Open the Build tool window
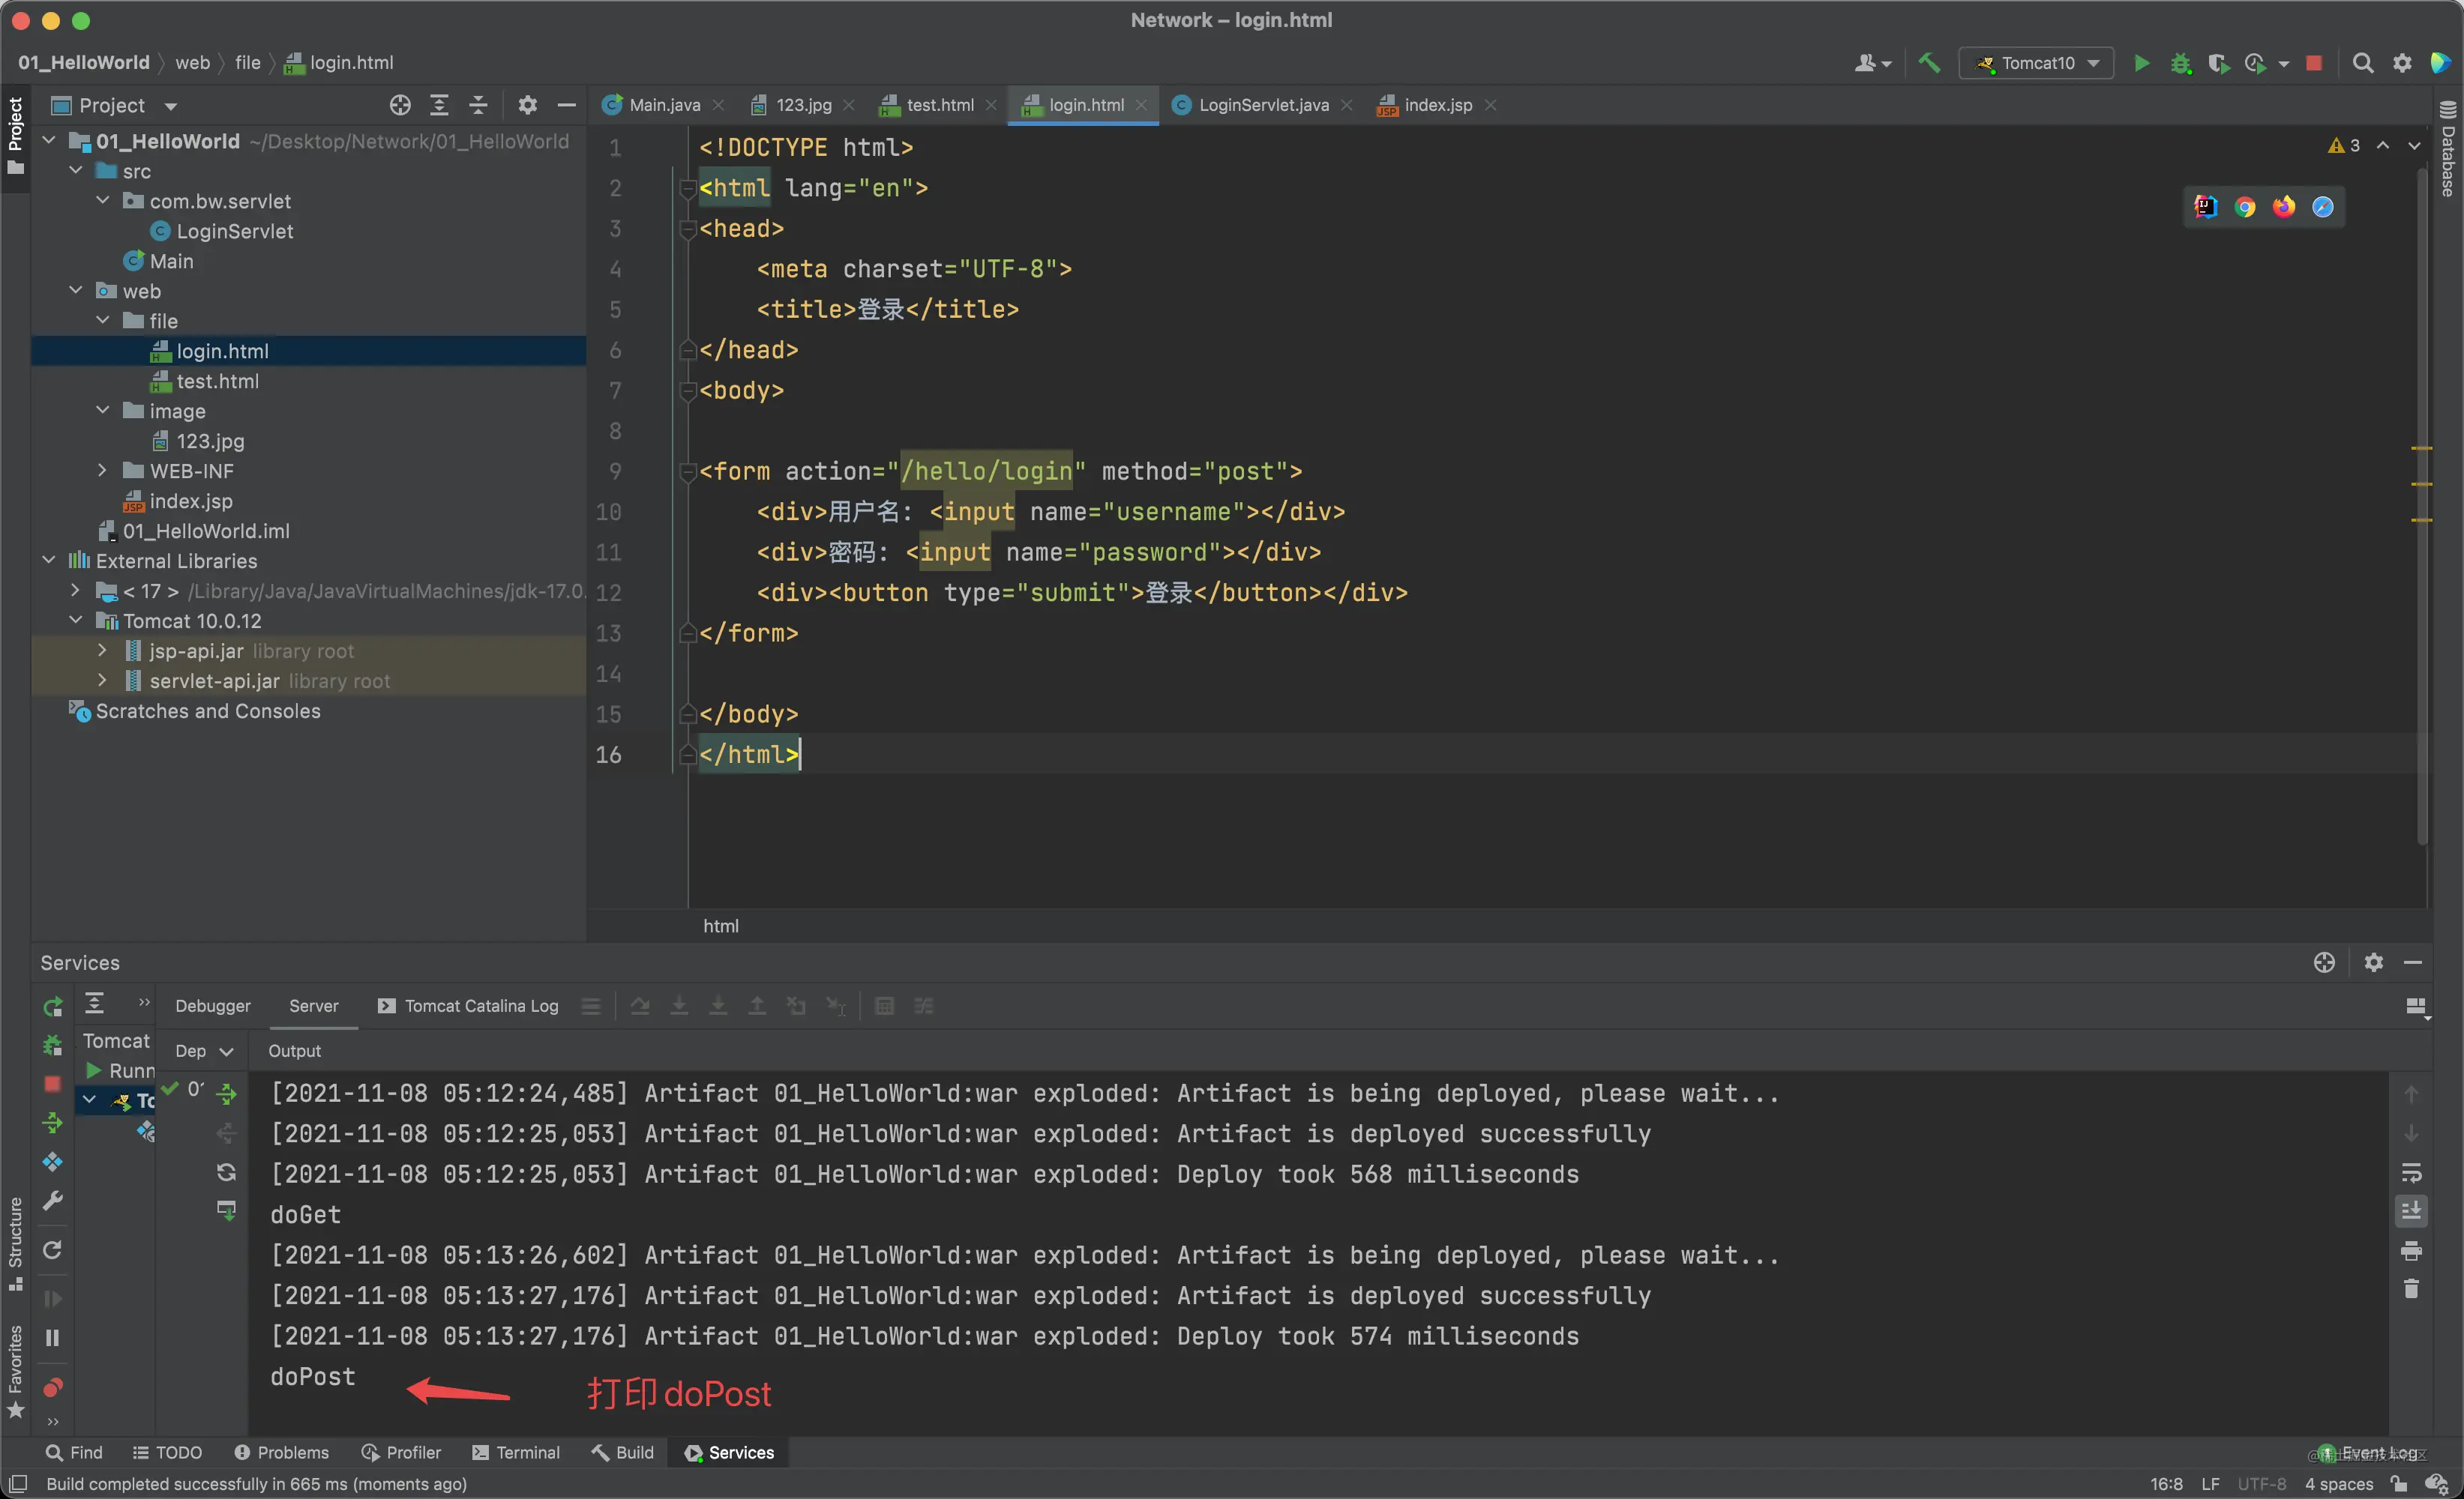Viewport: 2464px width, 1499px height. coord(622,1453)
